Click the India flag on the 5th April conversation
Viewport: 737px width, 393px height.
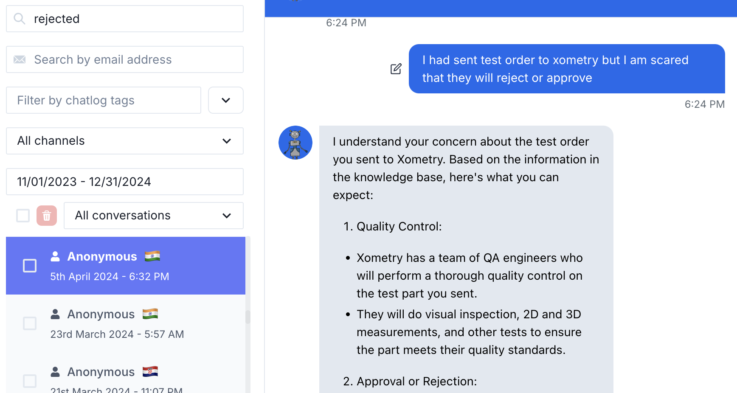coord(152,256)
